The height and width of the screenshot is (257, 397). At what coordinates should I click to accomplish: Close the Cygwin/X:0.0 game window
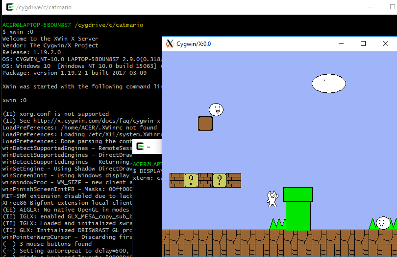(x=386, y=43)
